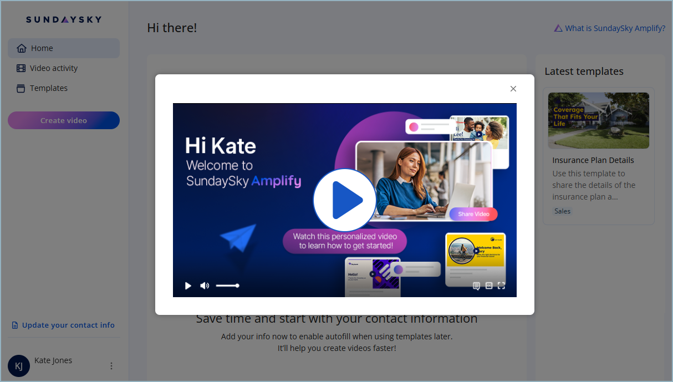
Task: Expand Kate Jones account options menu
Action: (x=111, y=366)
